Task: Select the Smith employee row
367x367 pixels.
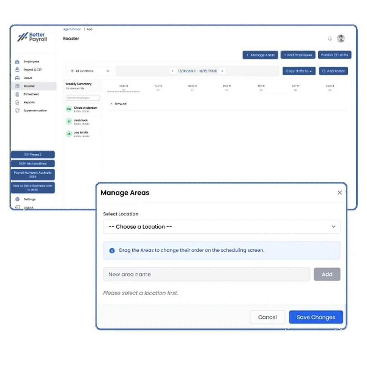Action: [x=83, y=134]
